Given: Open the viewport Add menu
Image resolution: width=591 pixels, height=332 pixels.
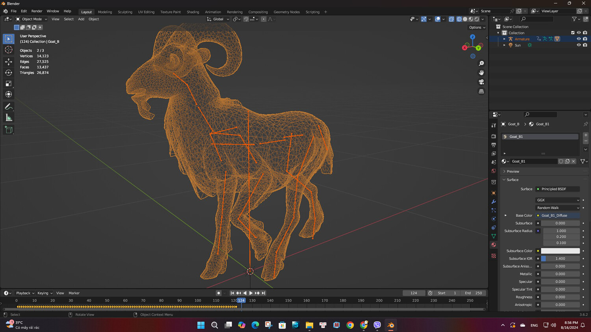Looking at the screenshot, I should point(81,19).
